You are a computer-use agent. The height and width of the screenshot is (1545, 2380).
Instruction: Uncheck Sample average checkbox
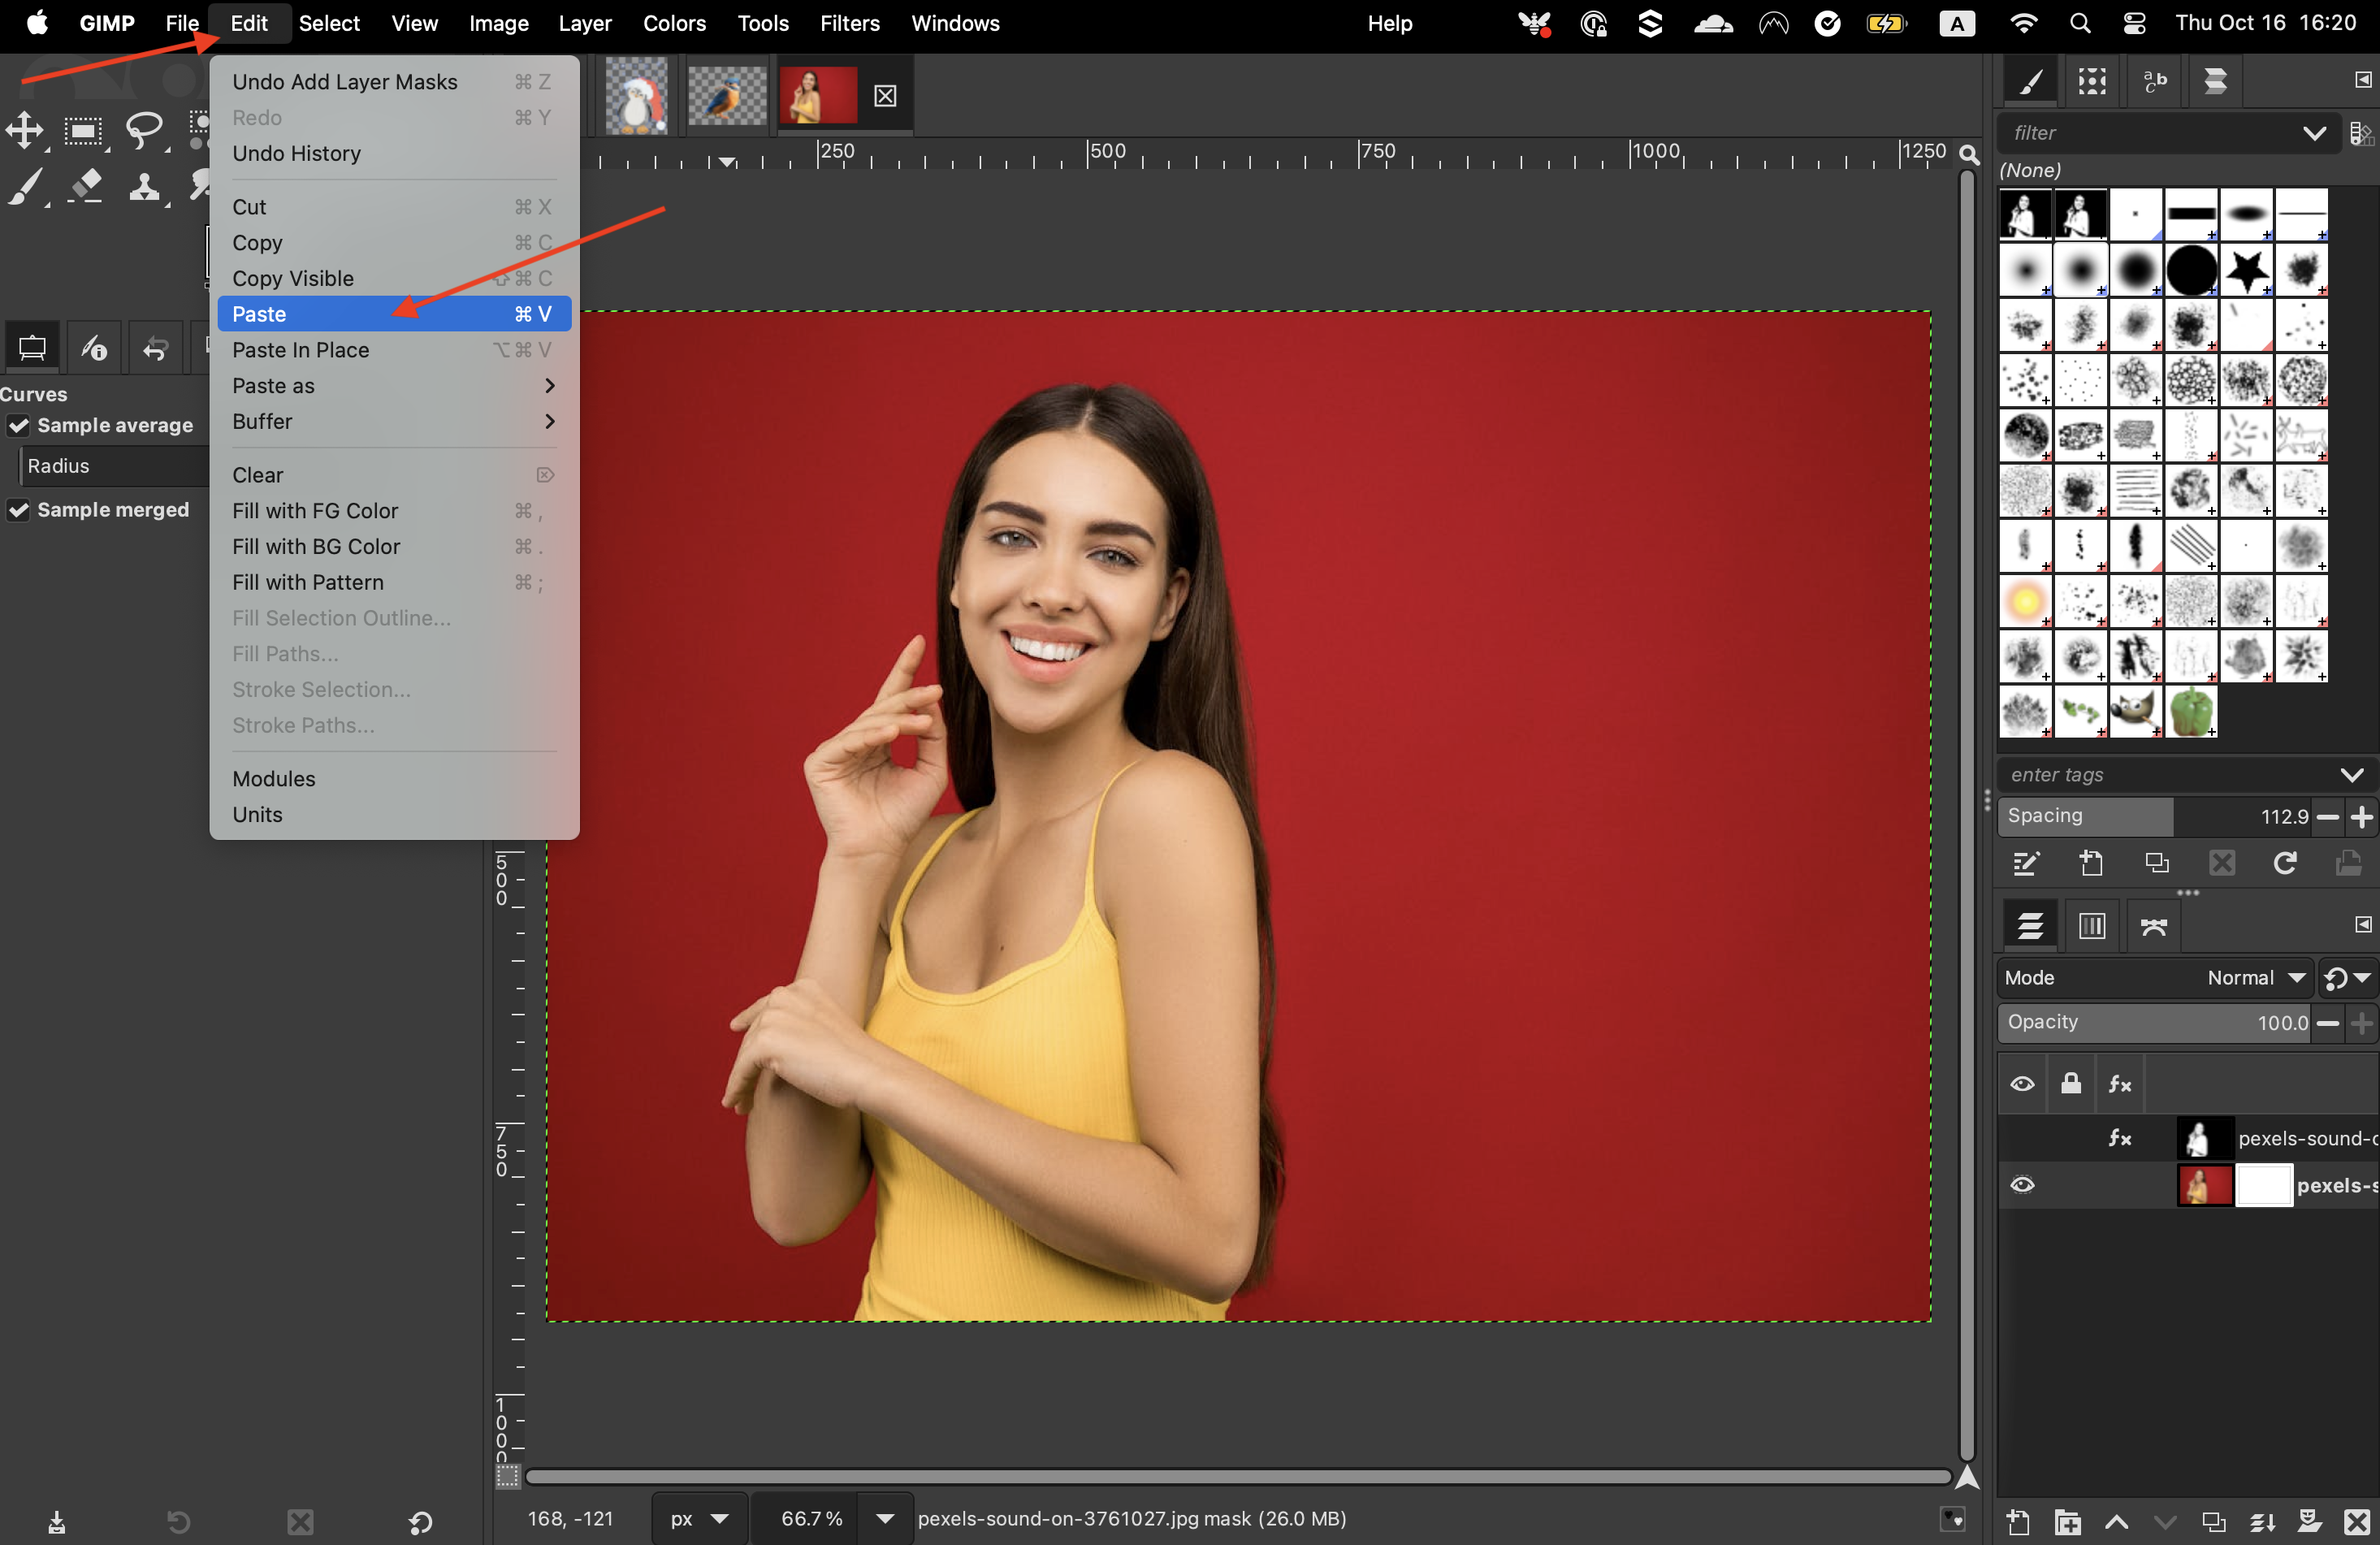click(19, 425)
